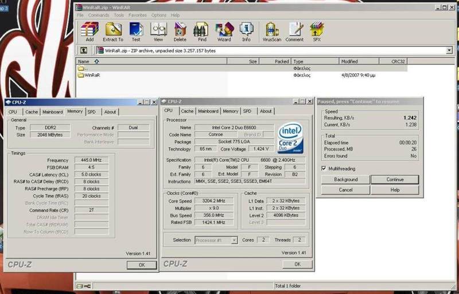Sort by the Modified column header
459x294 pixels.
click(359, 61)
